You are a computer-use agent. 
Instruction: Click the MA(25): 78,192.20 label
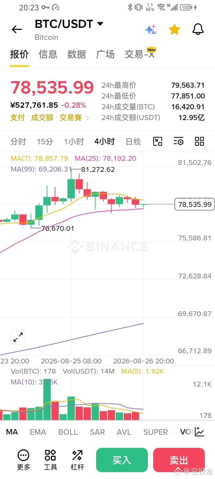(x=105, y=158)
